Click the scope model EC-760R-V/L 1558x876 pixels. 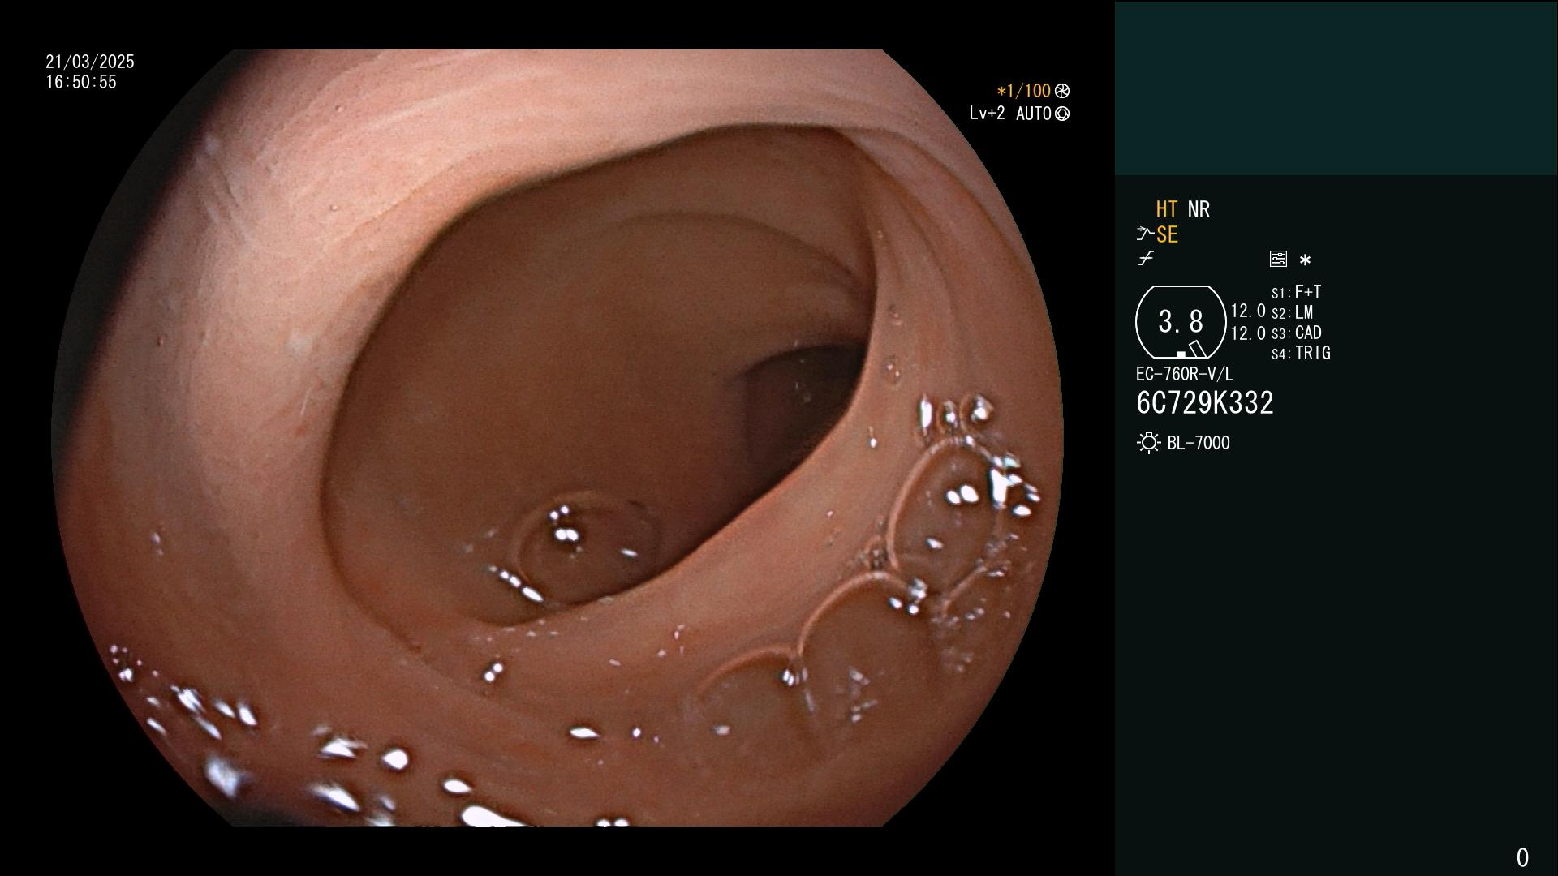point(1185,374)
